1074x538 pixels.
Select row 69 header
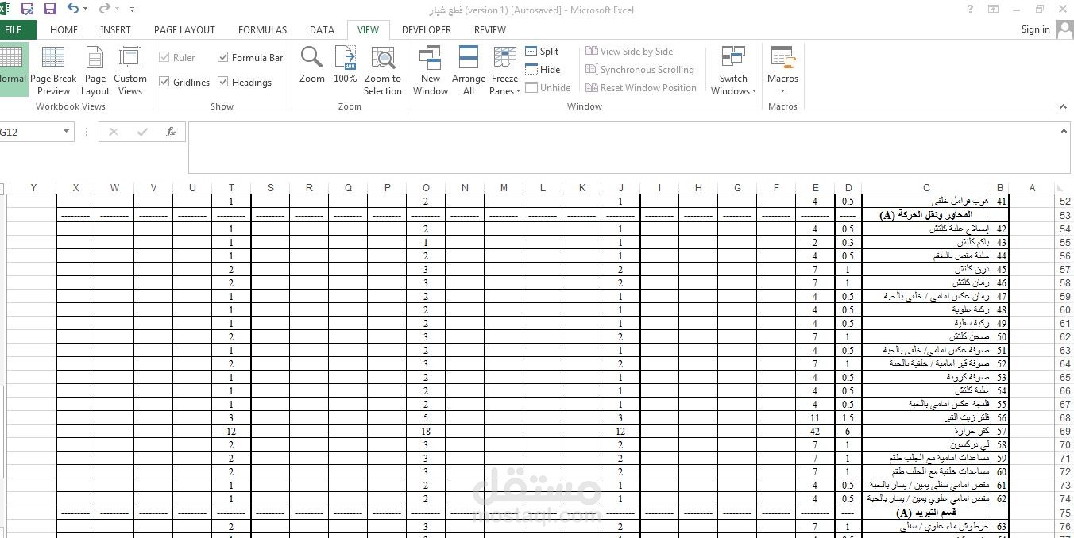point(1064,431)
